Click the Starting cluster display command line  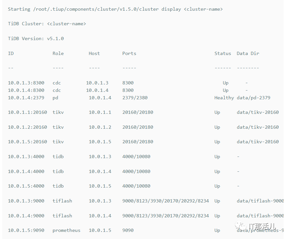(x=115, y=9)
